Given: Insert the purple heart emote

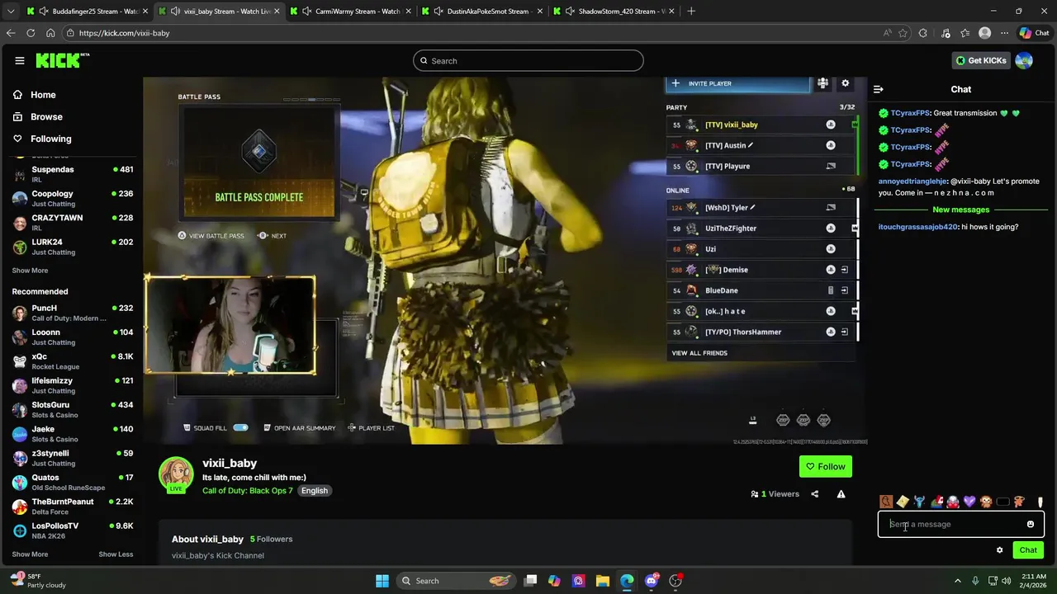Looking at the screenshot, I should [969, 502].
